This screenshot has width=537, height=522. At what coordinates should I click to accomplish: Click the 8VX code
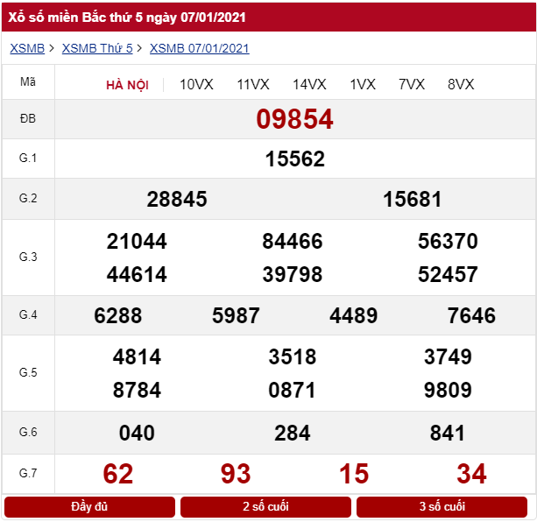[x=461, y=85]
